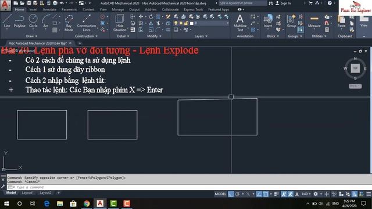Click the Save icon in quick access

click(x=28, y=3)
